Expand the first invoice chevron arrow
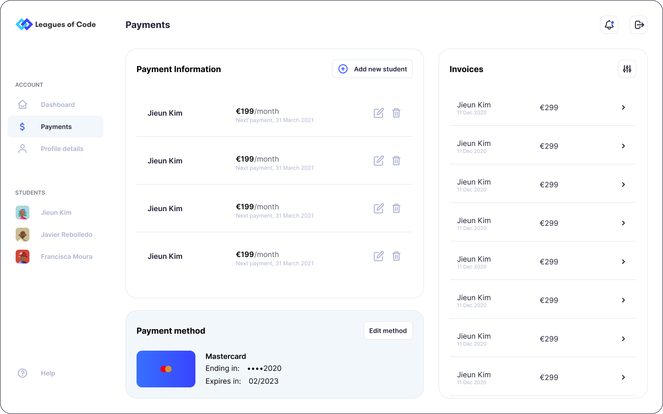This screenshot has height=414, width=663. 623,107
